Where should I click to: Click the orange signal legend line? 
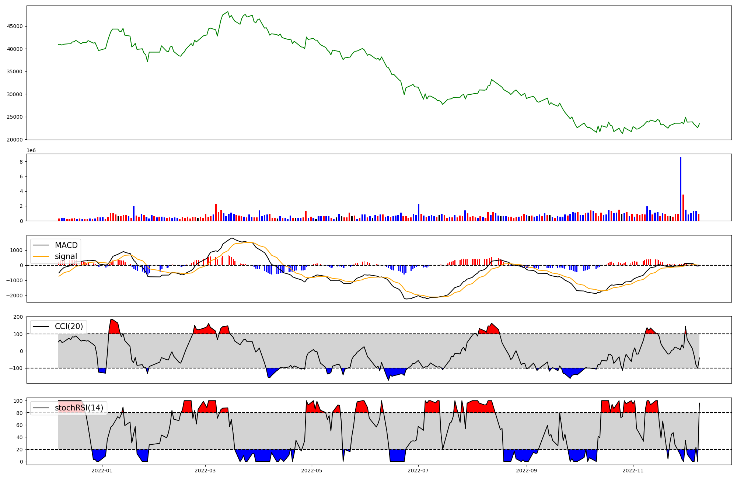tap(42, 256)
